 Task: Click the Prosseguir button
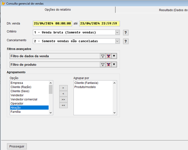click(x=17, y=146)
